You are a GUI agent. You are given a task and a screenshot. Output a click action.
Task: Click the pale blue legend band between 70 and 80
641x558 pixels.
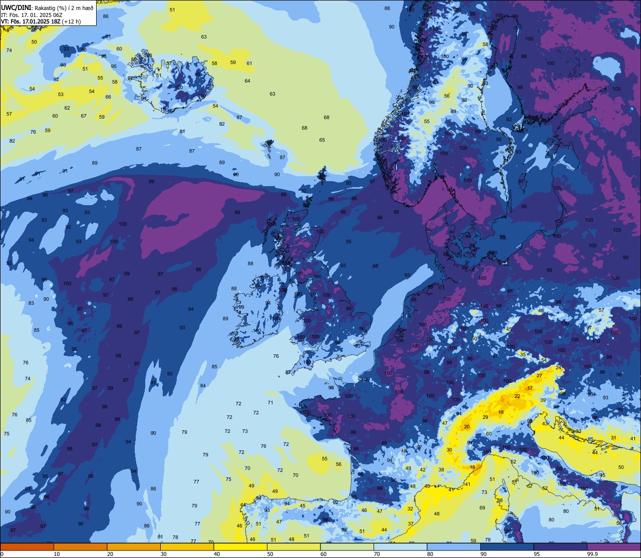(400, 546)
